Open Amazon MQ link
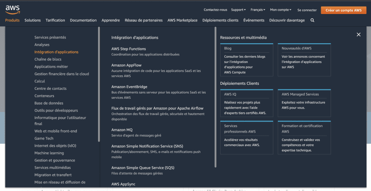The image size is (371, 191). tap(122, 130)
